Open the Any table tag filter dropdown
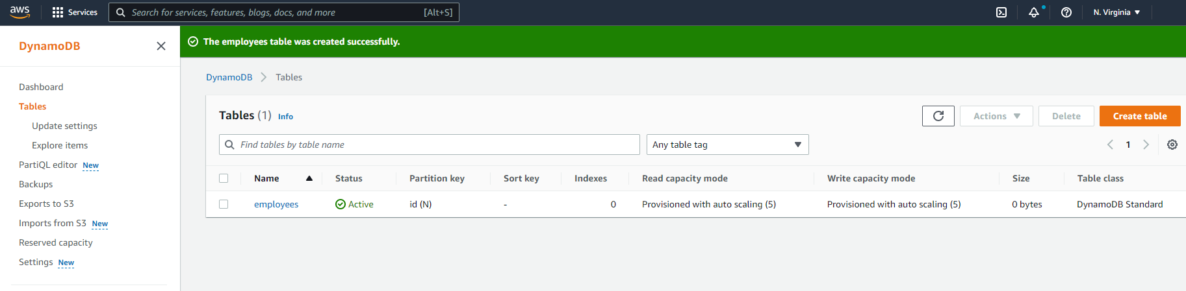This screenshot has width=1186, height=291. [728, 145]
